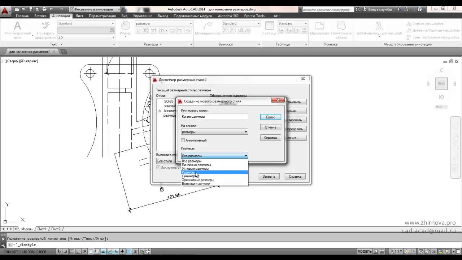The width and height of the screenshot is (462, 260).
Task: Select Угловые размеры in dropdown list
Action: pyautogui.click(x=214, y=169)
